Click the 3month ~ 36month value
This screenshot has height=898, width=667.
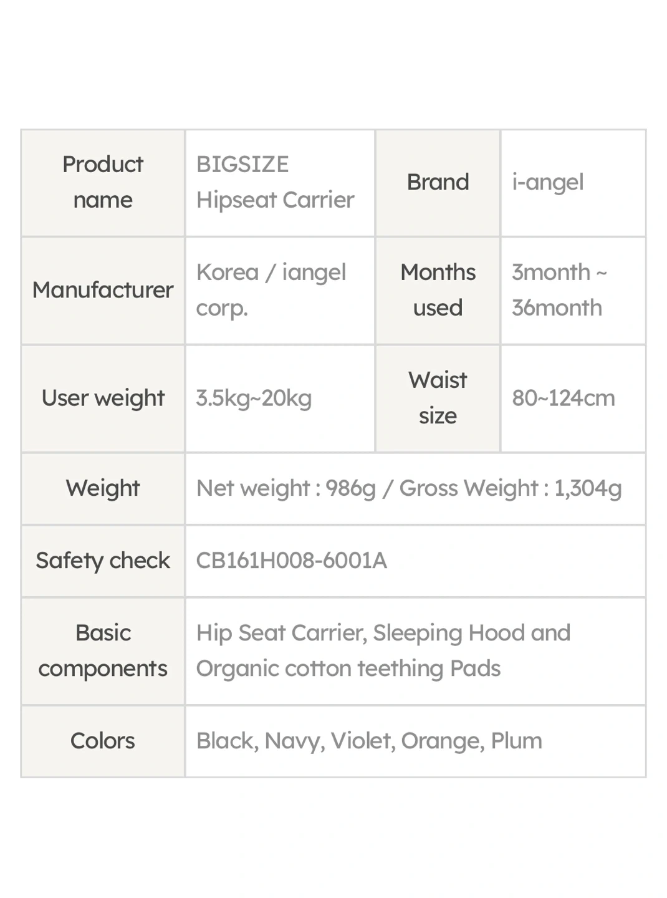tap(559, 290)
